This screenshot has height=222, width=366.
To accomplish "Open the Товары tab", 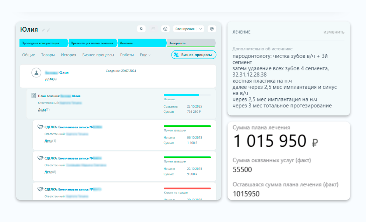I will click(48, 55).
